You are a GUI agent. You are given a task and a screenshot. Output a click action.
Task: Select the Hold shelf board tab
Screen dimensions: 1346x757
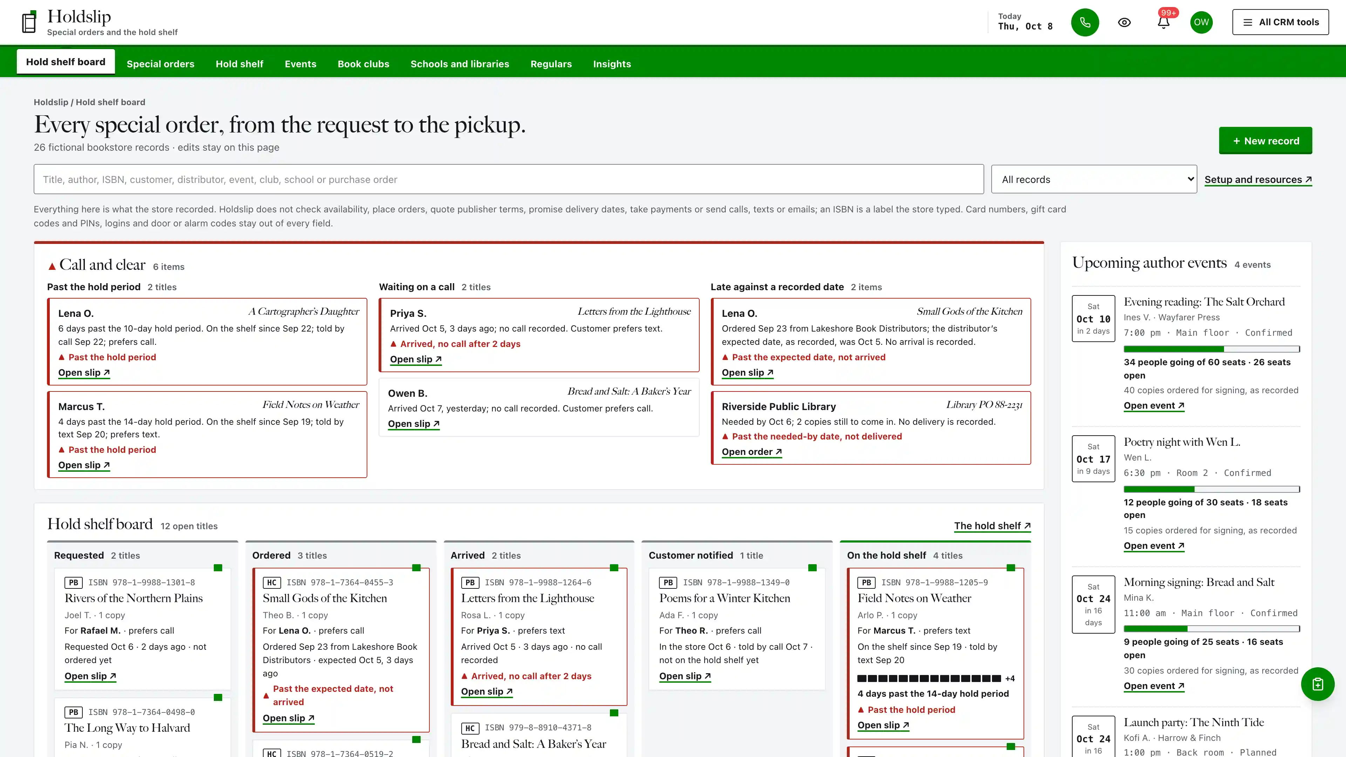click(x=66, y=62)
